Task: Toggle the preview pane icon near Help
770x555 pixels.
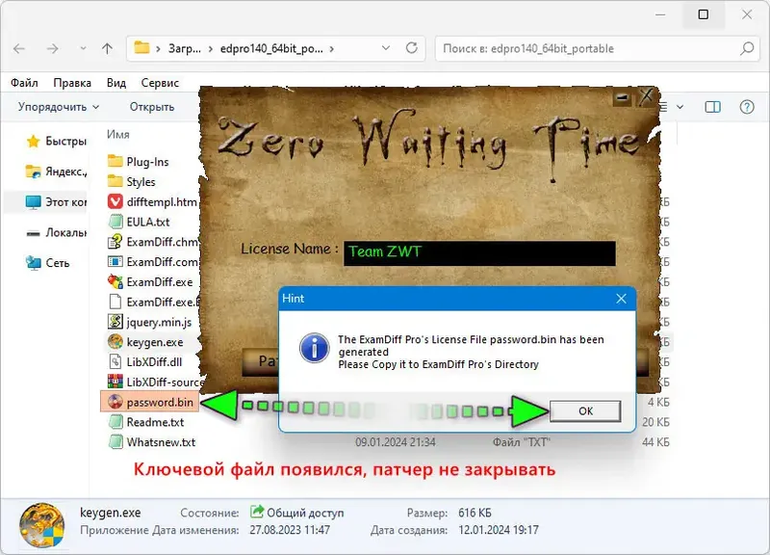Action: tap(713, 107)
